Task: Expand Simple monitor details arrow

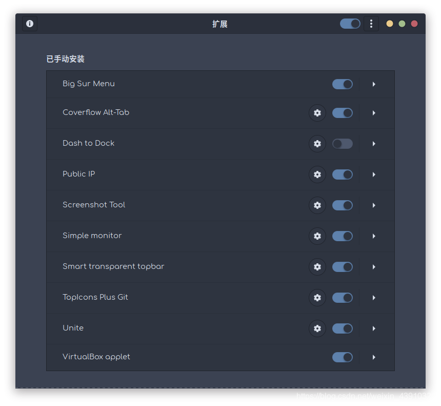Action: click(x=374, y=236)
